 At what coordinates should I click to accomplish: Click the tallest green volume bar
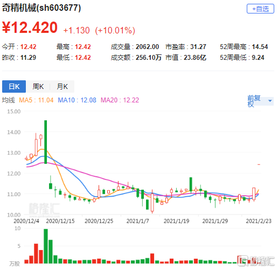point(46,246)
